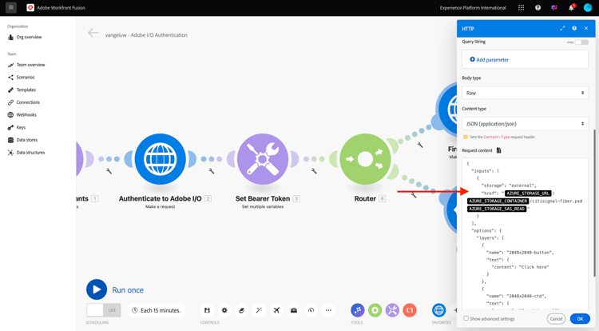Open the more options ellipsis in Controls
The width and height of the screenshot is (599, 331).
(328, 310)
